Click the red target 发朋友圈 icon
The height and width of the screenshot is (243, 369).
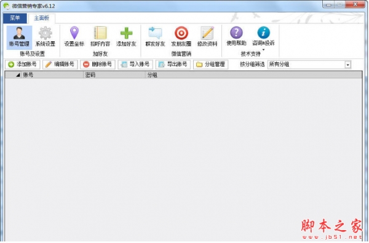coord(181,37)
